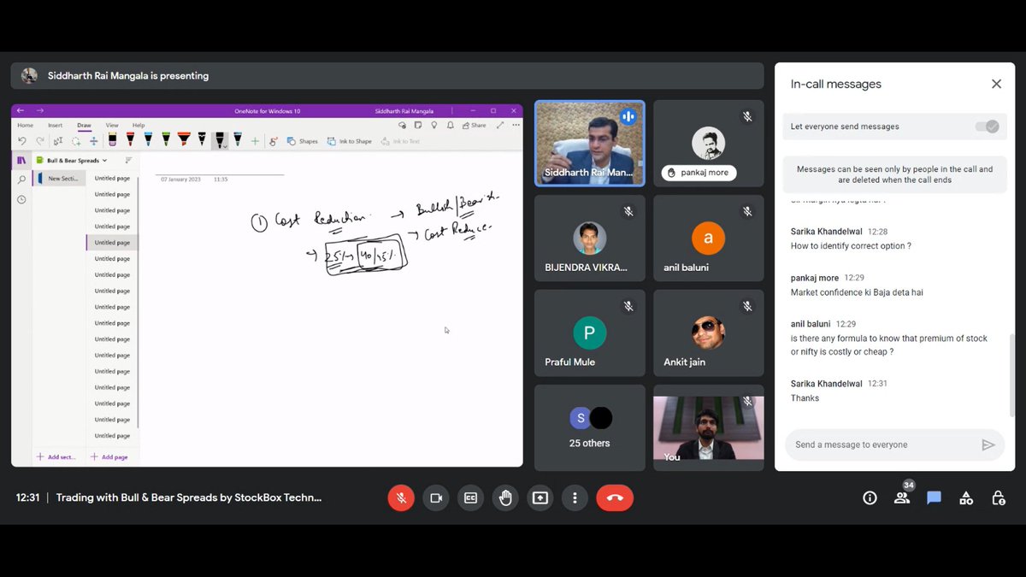Click the lightbulb icon in OneNote
Viewport: 1026px width, 577px height.
pyautogui.click(x=434, y=125)
